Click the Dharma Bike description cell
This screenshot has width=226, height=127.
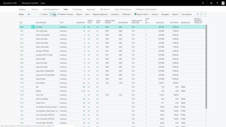[41, 59]
